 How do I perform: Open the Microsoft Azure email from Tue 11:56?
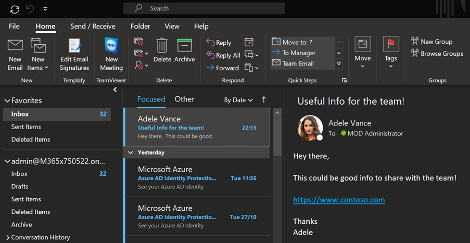click(x=197, y=177)
